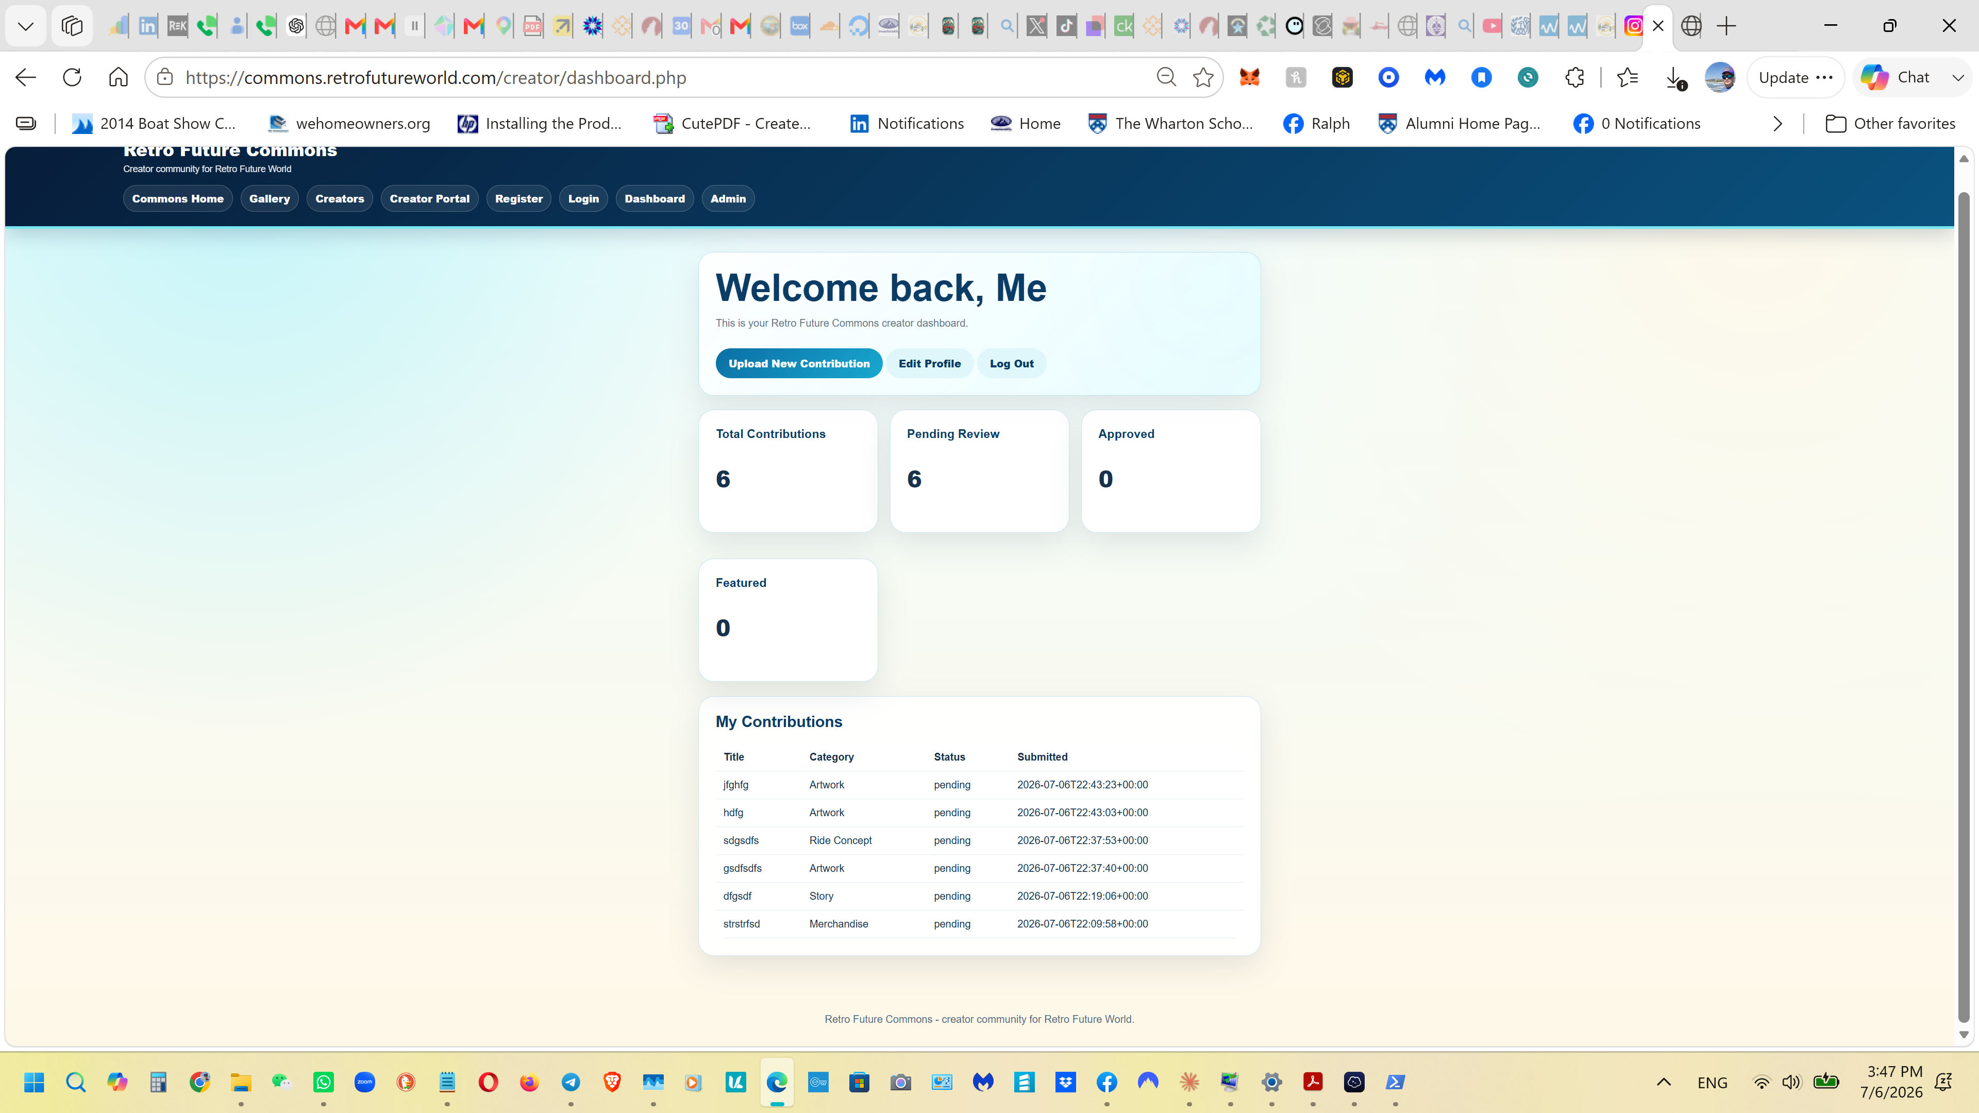The width and height of the screenshot is (1979, 1113).
Task: Show more bookmarks with the chevron
Action: pos(1777,124)
